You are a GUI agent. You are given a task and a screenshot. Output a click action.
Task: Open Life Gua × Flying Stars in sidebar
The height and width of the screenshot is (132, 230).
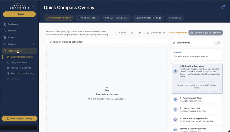click(21, 68)
